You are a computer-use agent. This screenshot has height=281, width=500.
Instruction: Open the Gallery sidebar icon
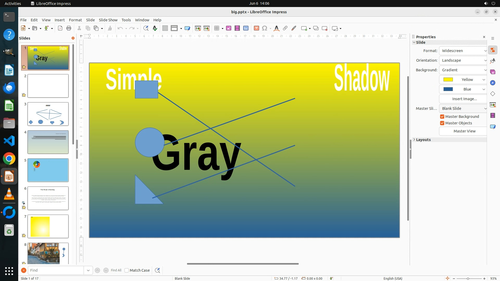pos(492,72)
